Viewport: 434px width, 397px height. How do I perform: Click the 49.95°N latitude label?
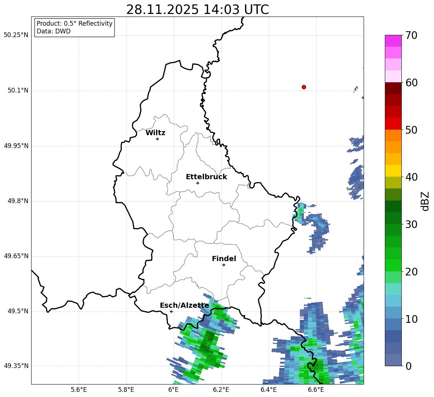pos(16,146)
